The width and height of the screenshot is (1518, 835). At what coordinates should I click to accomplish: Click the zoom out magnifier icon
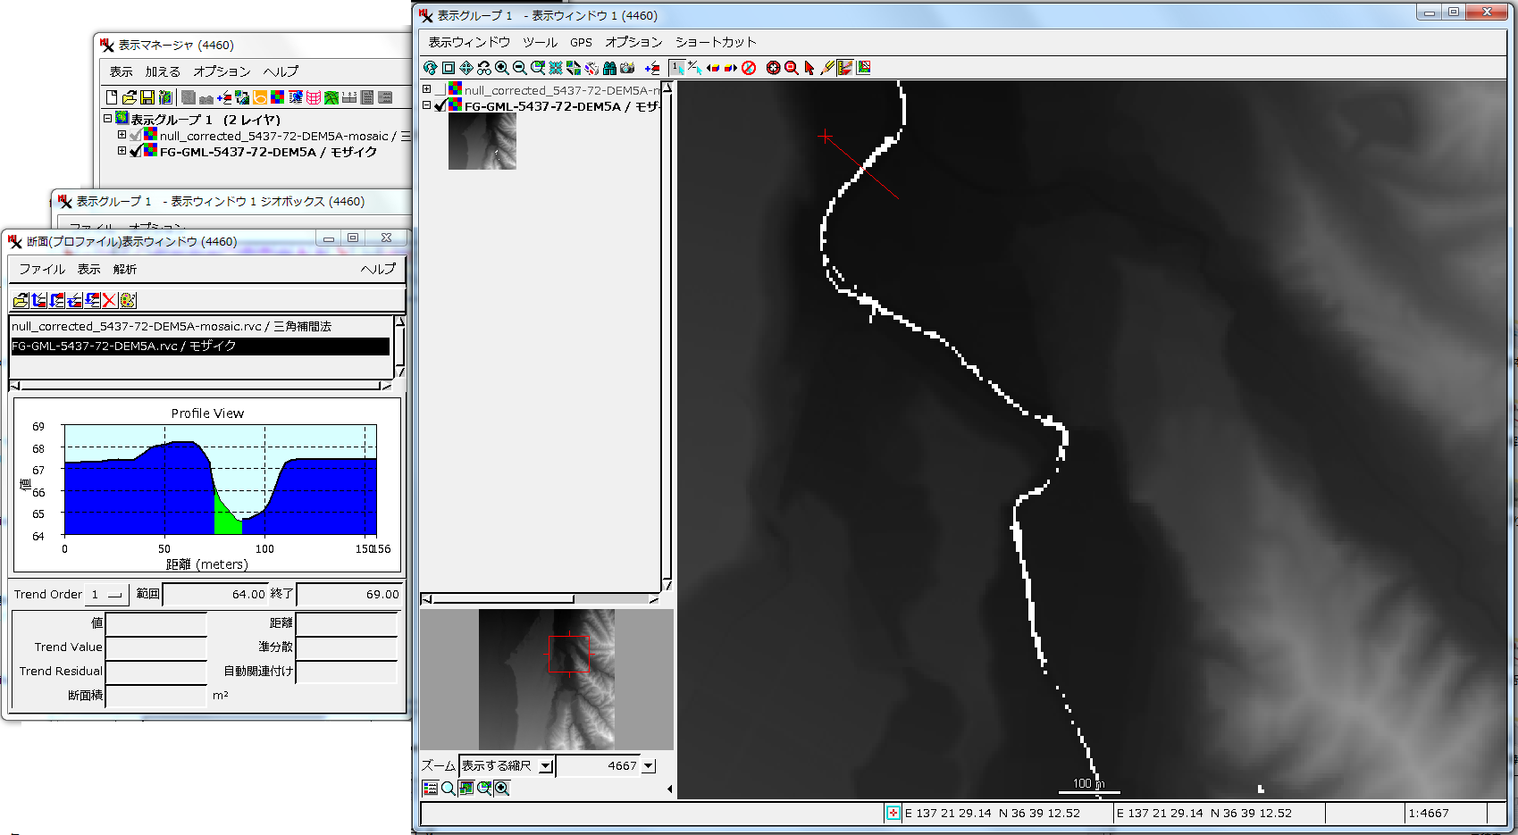520,68
